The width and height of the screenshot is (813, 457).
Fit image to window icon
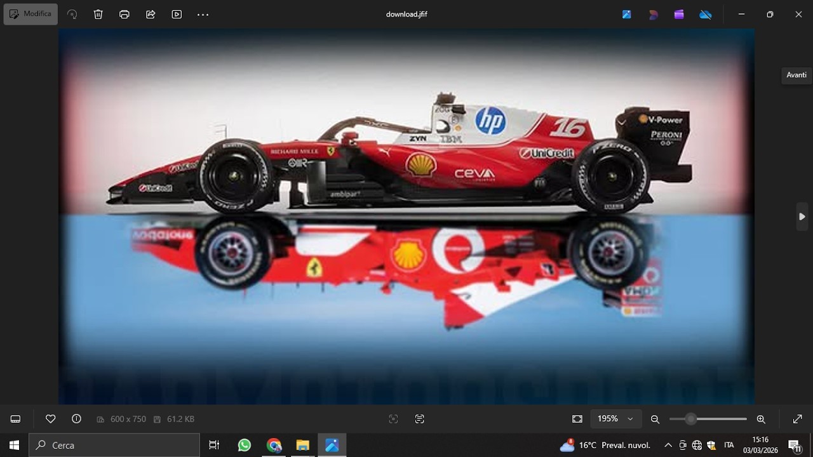point(577,419)
